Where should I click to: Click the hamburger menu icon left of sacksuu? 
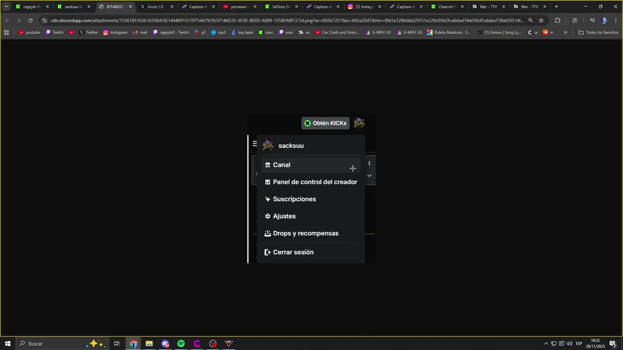(255, 144)
